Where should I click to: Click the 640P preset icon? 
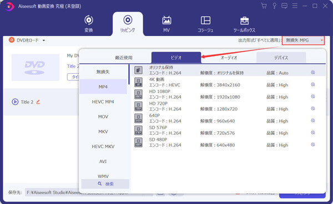coord(138,119)
